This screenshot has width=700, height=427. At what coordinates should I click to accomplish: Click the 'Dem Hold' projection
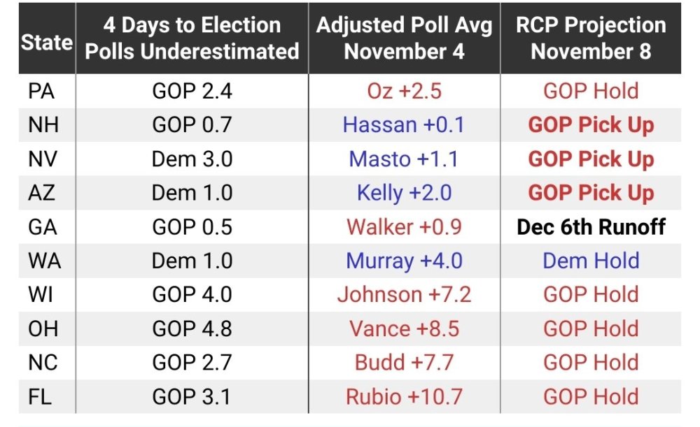click(591, 261)
